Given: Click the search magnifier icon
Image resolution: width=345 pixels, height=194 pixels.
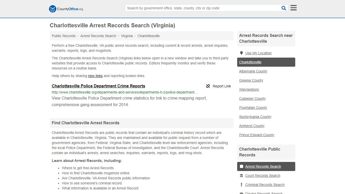Looking at the screenshot, I should [284, 8].
